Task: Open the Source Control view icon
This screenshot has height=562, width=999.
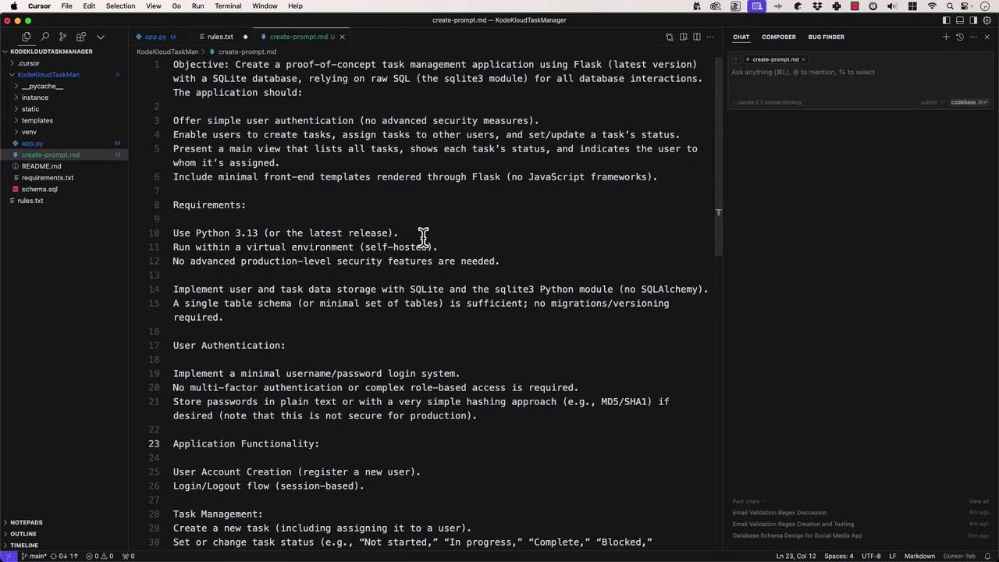Action: (62, 37)
